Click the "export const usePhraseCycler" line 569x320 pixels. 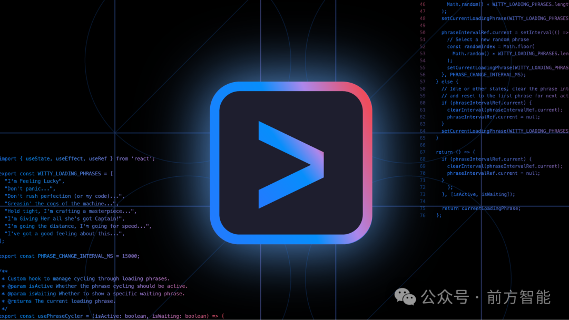[x=112, y=316]
